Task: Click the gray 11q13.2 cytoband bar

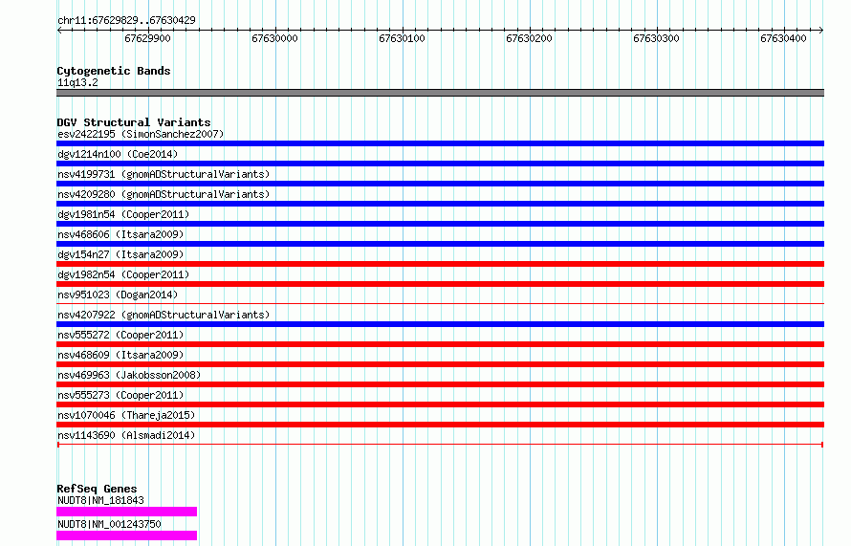Action: pyautogui.click(x=440, y=93)
